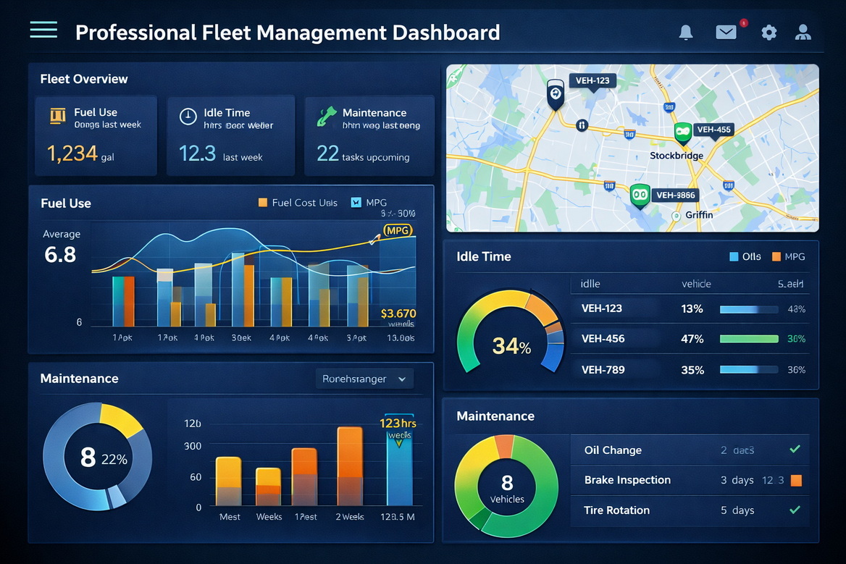Open the notifications bell
Screen dimensions: 846x564
685,32
